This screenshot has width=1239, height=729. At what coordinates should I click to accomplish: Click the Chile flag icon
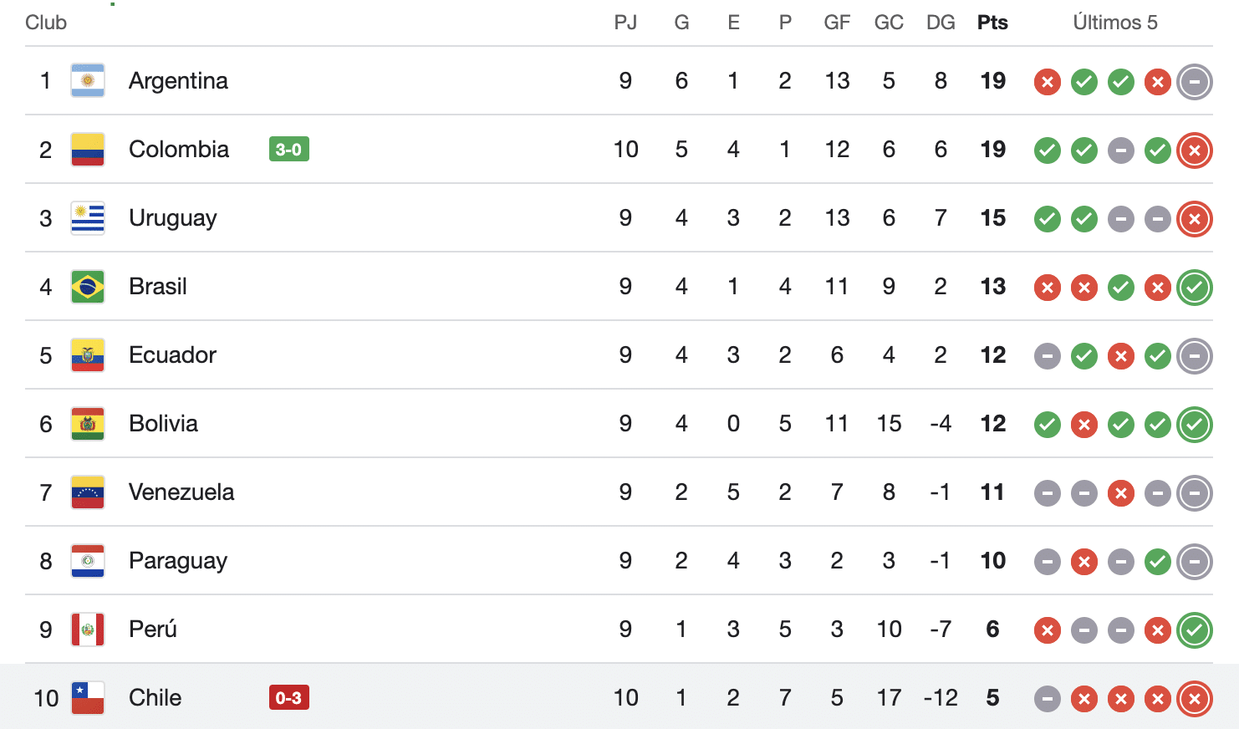pyautogui.click(x=88, y=698)
